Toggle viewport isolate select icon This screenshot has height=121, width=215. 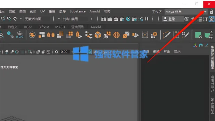click(x=30, y=52)
